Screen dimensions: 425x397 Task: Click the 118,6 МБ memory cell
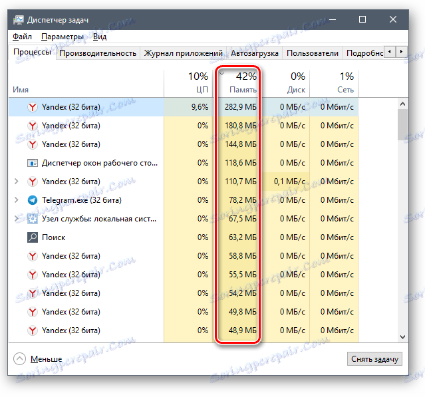(x=237, y=163)
